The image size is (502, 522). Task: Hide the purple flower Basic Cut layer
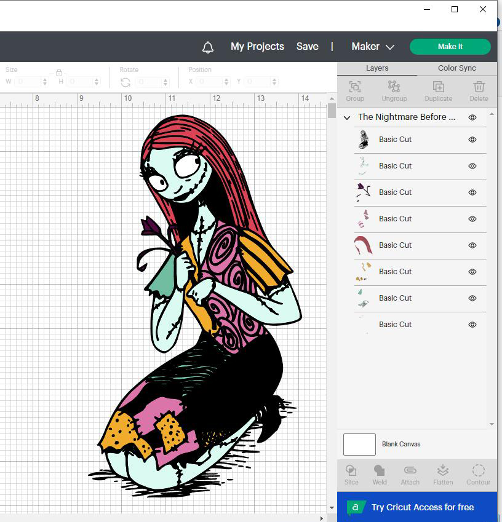pos(472,192)
